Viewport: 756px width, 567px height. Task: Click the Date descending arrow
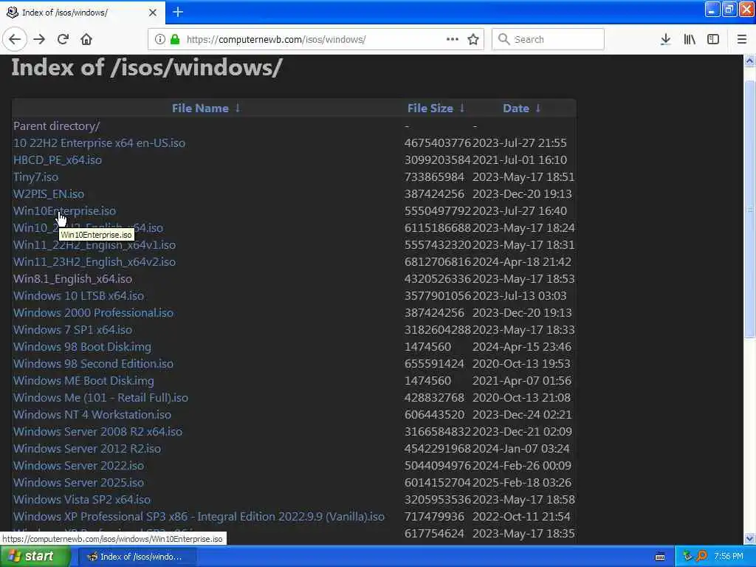(538, 108)
